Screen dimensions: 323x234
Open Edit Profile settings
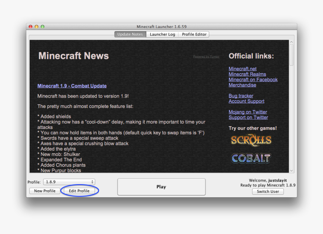coord(79,190)
